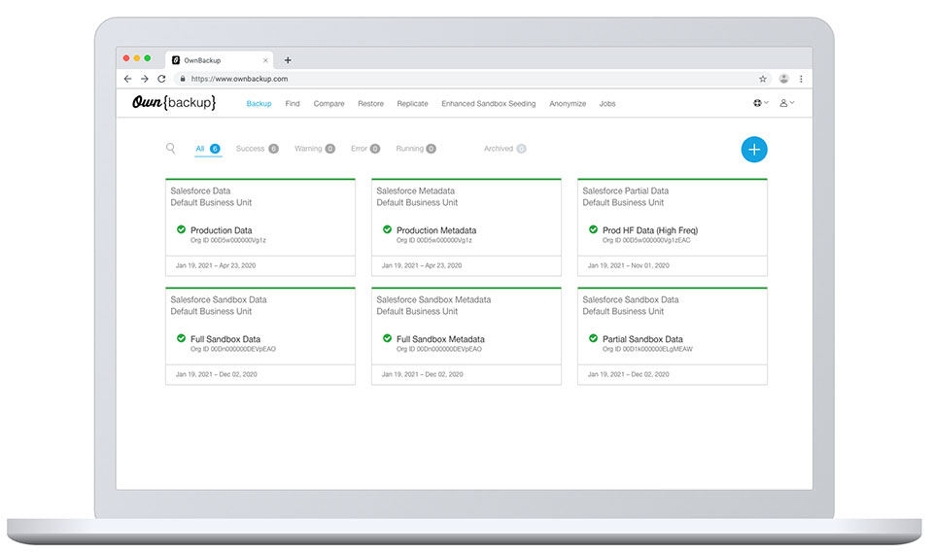Open the search magnifier icon
933x553 pixels.
(171, 149)
